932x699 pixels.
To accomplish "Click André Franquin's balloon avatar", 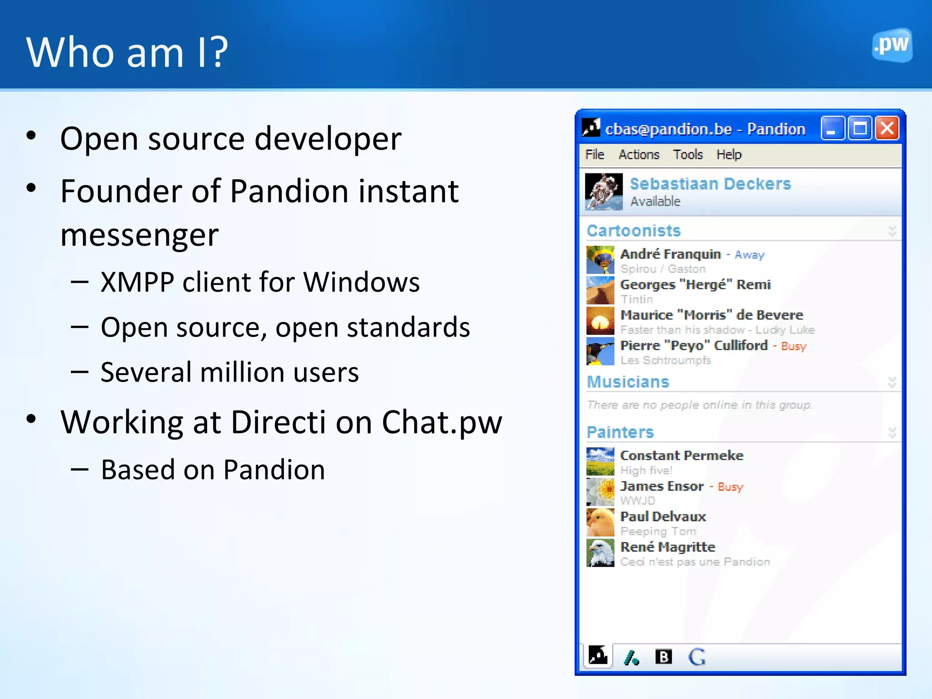I will click(x=600, y=260).
